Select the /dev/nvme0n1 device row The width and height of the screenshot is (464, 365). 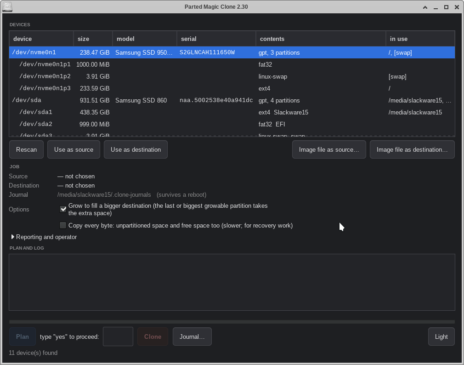(232, 52)
